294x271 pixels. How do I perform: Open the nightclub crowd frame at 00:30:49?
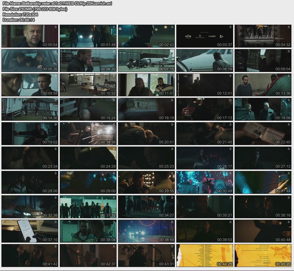point(205,182)
